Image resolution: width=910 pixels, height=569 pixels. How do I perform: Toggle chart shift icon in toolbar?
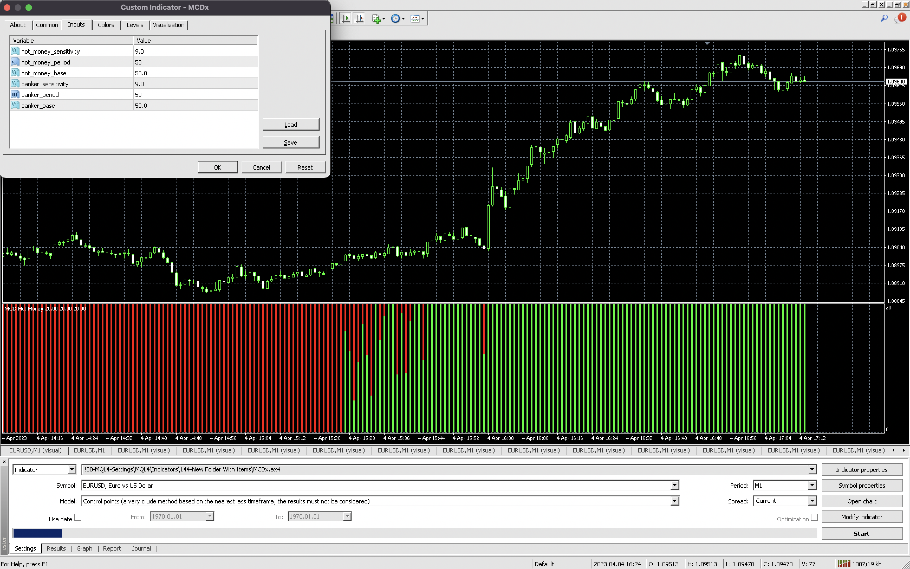pyautogui.click(x=359, y=18)
